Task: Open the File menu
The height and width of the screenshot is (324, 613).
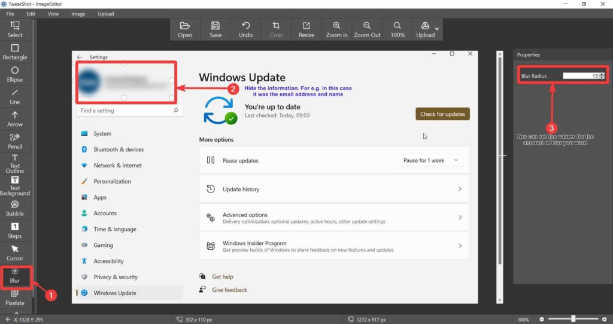Action: click(x=10, y=14)
